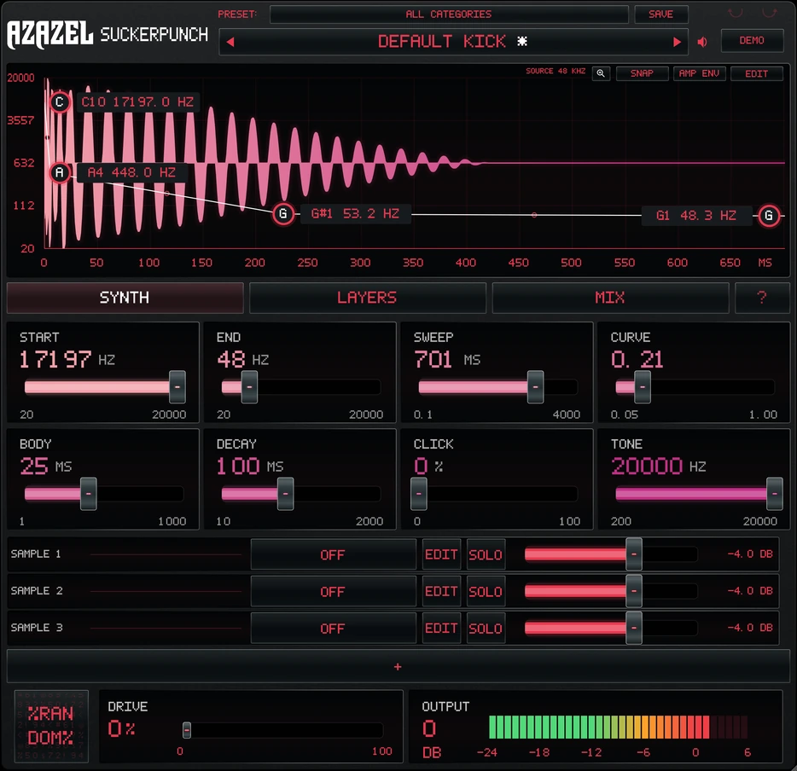
Task: Click the Azazel Suckerpunch logo
Action: [108, 34]
